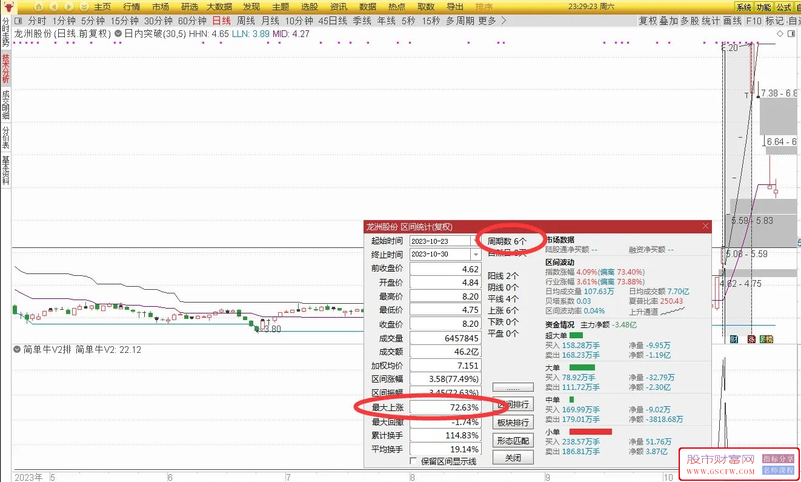Screen dimensions: 801x482
Task: Open the 起始时间 date dropdown
Action: tap(476, 241)
